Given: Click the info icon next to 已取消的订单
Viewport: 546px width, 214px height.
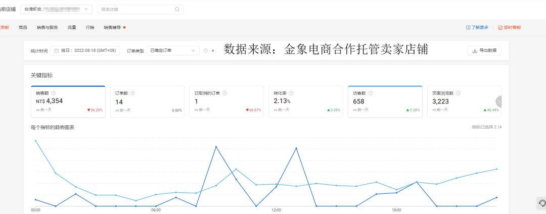Looking at the screenshot, I should [x=224, y=93].
